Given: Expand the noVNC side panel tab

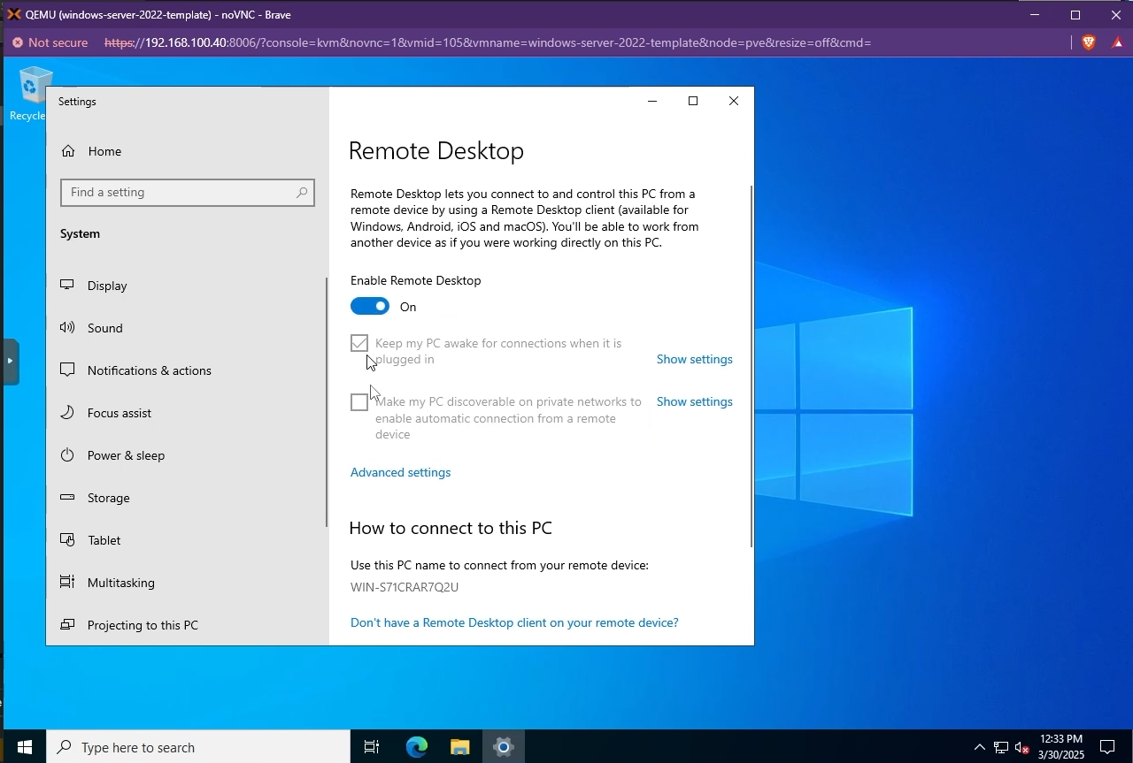Looking at the screenshot, I should [10, 361].
